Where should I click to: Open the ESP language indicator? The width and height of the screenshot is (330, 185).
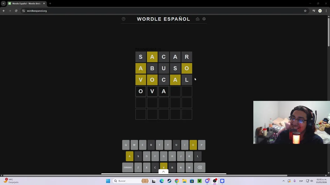tap(301, 181)
